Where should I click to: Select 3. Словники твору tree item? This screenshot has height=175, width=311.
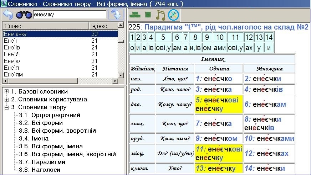(39, 107)
